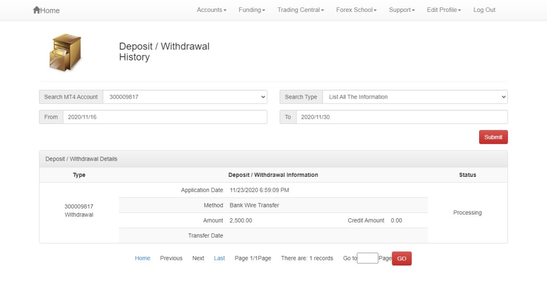Go to the Next page
Image resolution: width=547 pixels, height=286 pixels.
pyautogui.click(x=198, y=258)
